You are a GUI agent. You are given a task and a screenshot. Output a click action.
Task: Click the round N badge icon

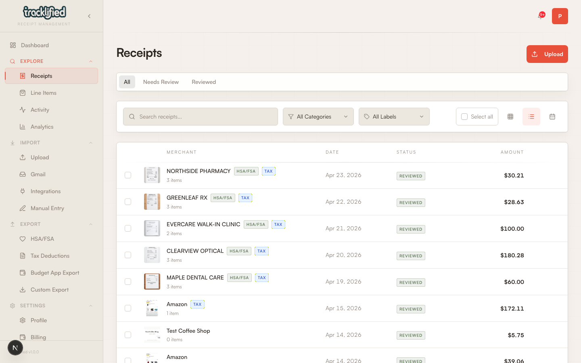click(15, 348)
